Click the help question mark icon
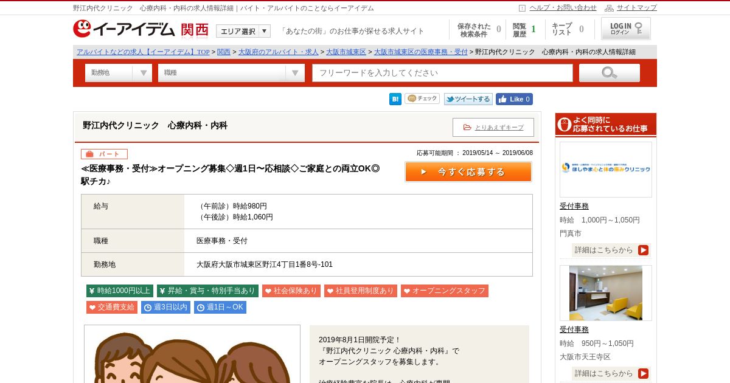This screenshot has width=730, height=383. pyautogui.click(x=522, y=8)
